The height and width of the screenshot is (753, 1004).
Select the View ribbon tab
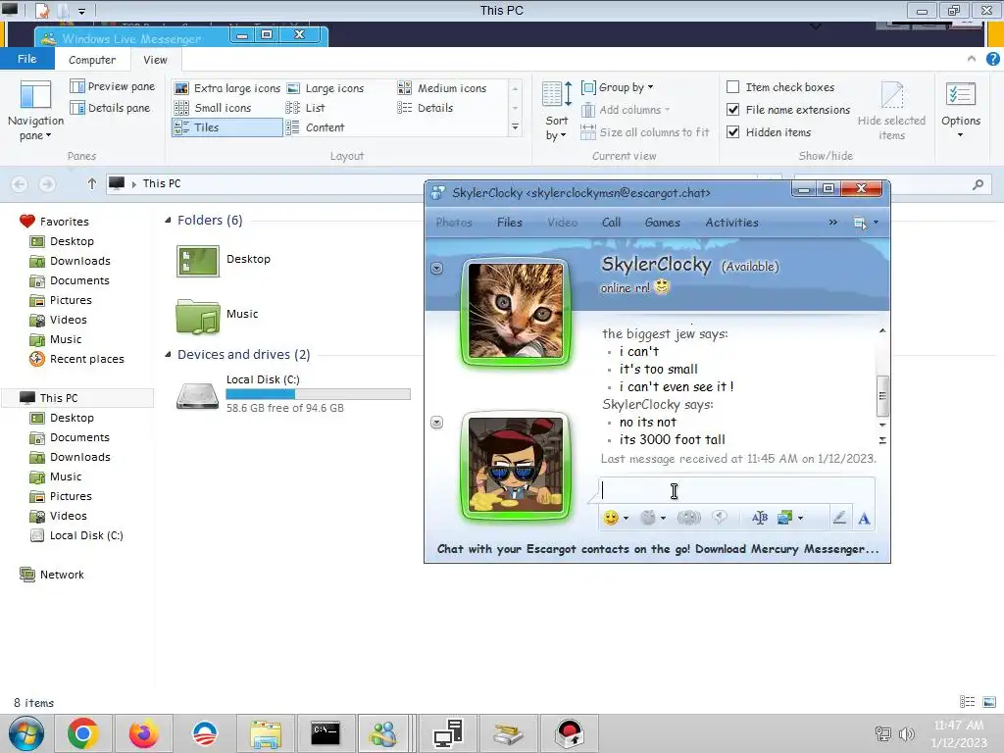tap(155, 60)
